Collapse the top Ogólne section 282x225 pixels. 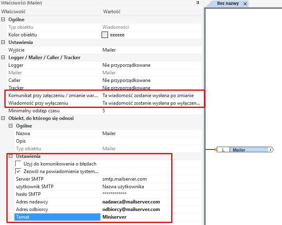[x=4, y=20]
